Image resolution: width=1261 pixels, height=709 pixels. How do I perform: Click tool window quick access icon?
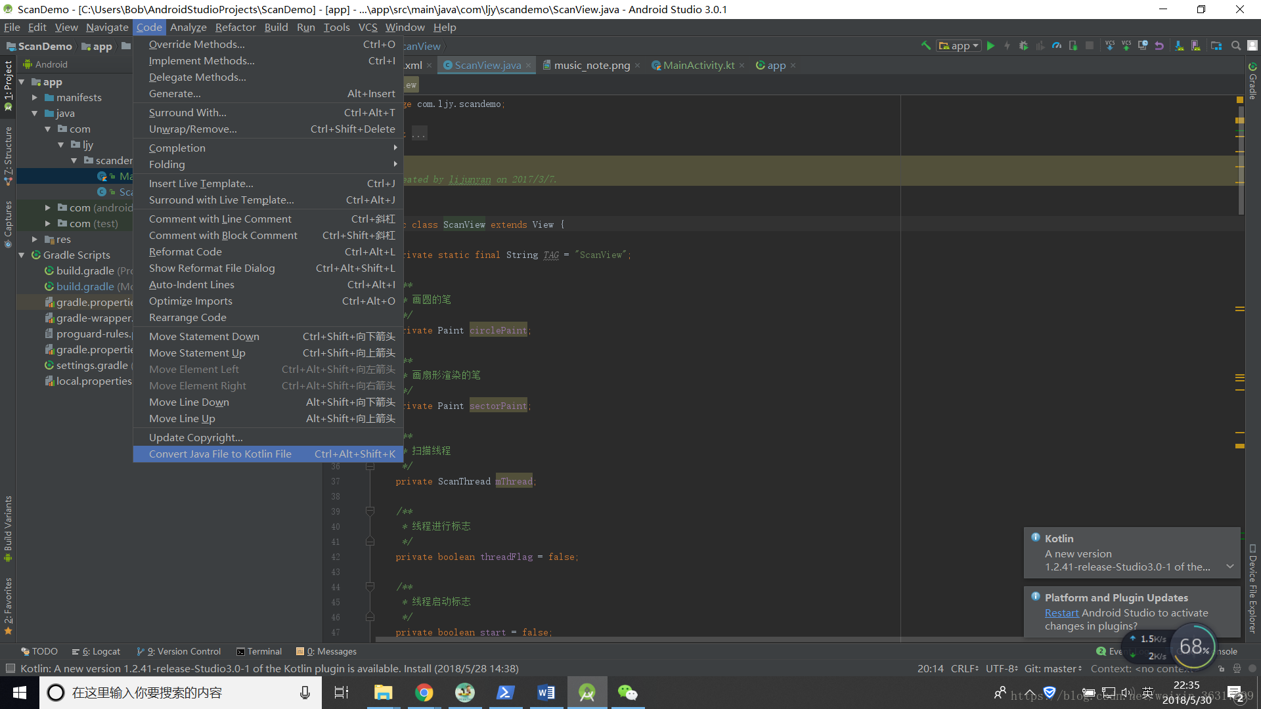point(10,669)
